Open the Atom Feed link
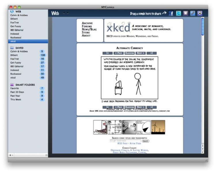This screenshot has height=173, width=216. pyautogui.click(x=135, y=144)
